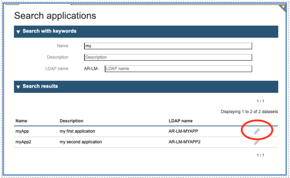This screenshot has height=178, width=290.
Task: Click the Description field label in search form
Action: pyautogui.click(x=57, y=57)
